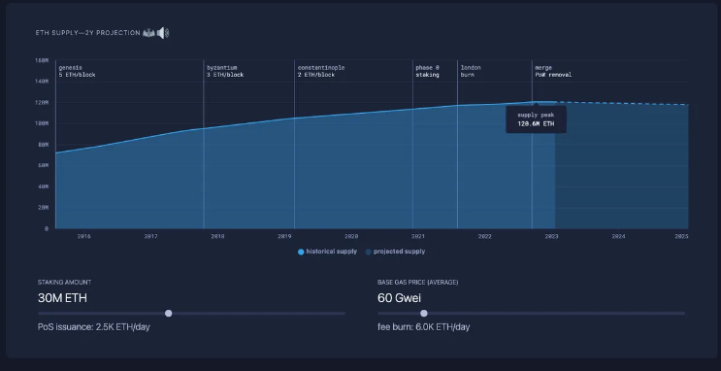Viewport: 721px width, 371px height.
Task: Click the 30M ETH staking value
Action: 62,298
